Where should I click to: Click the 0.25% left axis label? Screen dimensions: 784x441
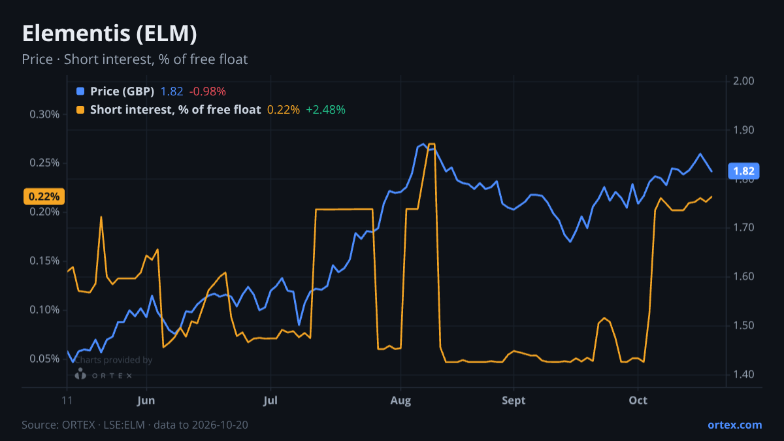pos(44,163)
